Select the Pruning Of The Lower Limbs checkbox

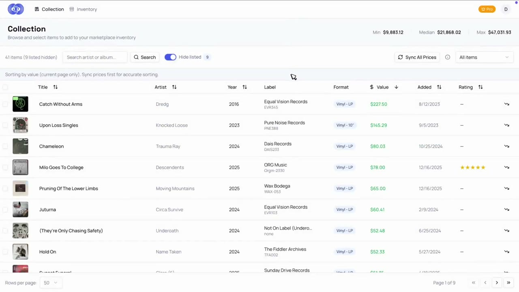pos(5,189)
